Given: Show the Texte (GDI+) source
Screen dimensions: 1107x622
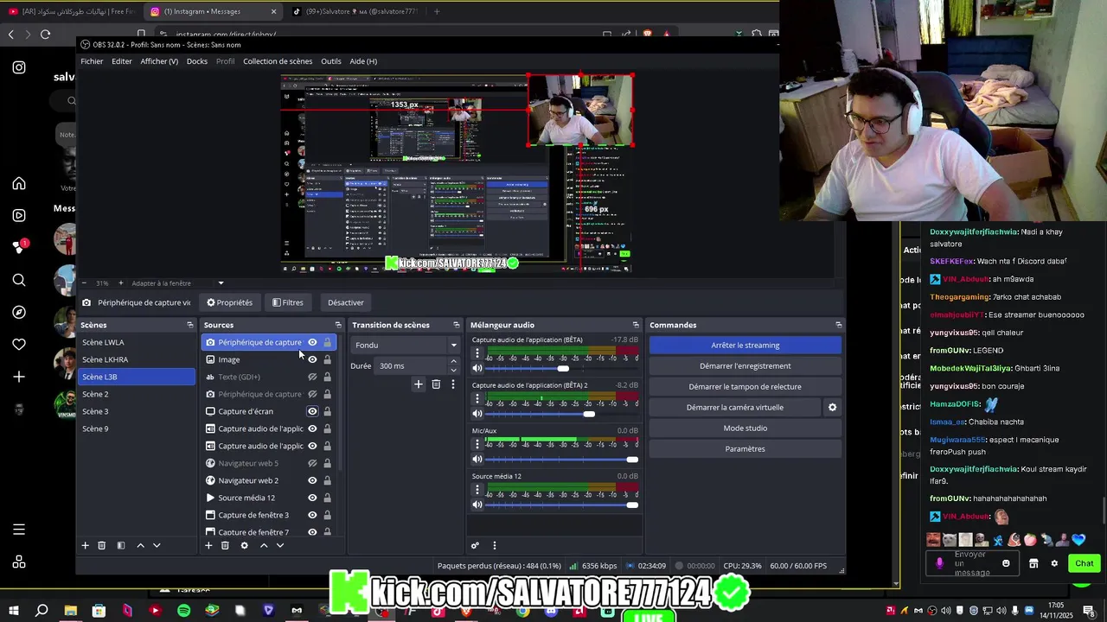Looking at the screenshot, I should 312,377.
